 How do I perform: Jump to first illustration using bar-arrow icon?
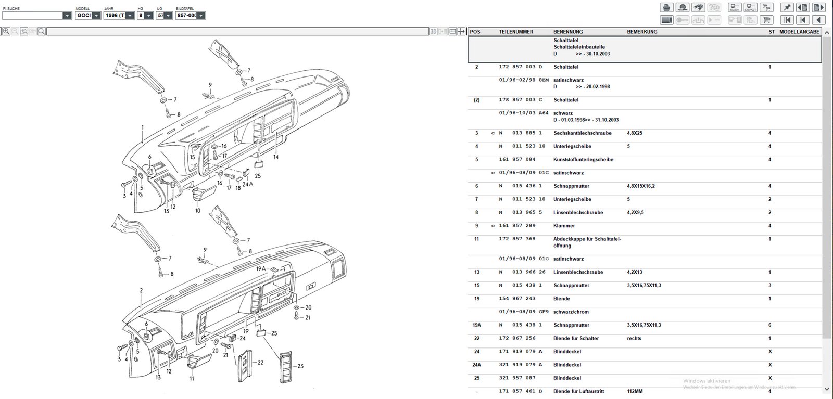(787, 20)
